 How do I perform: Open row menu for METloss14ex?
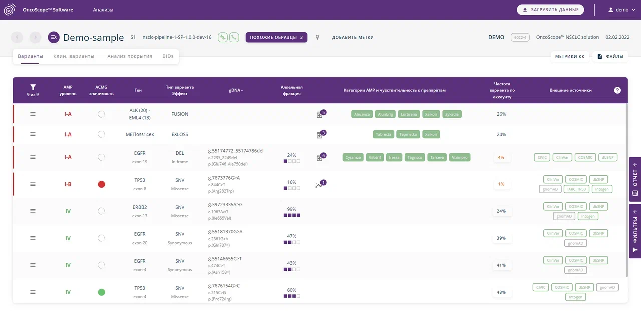(x=33, y=134)
